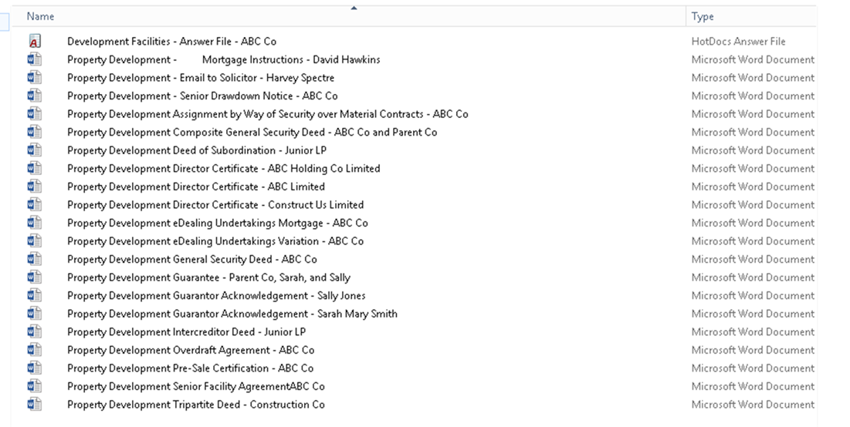The image size is (850, 427).
Task: Click Word icon beside Mortgage Instructions - David Hawkins
Action: (35, 59)
